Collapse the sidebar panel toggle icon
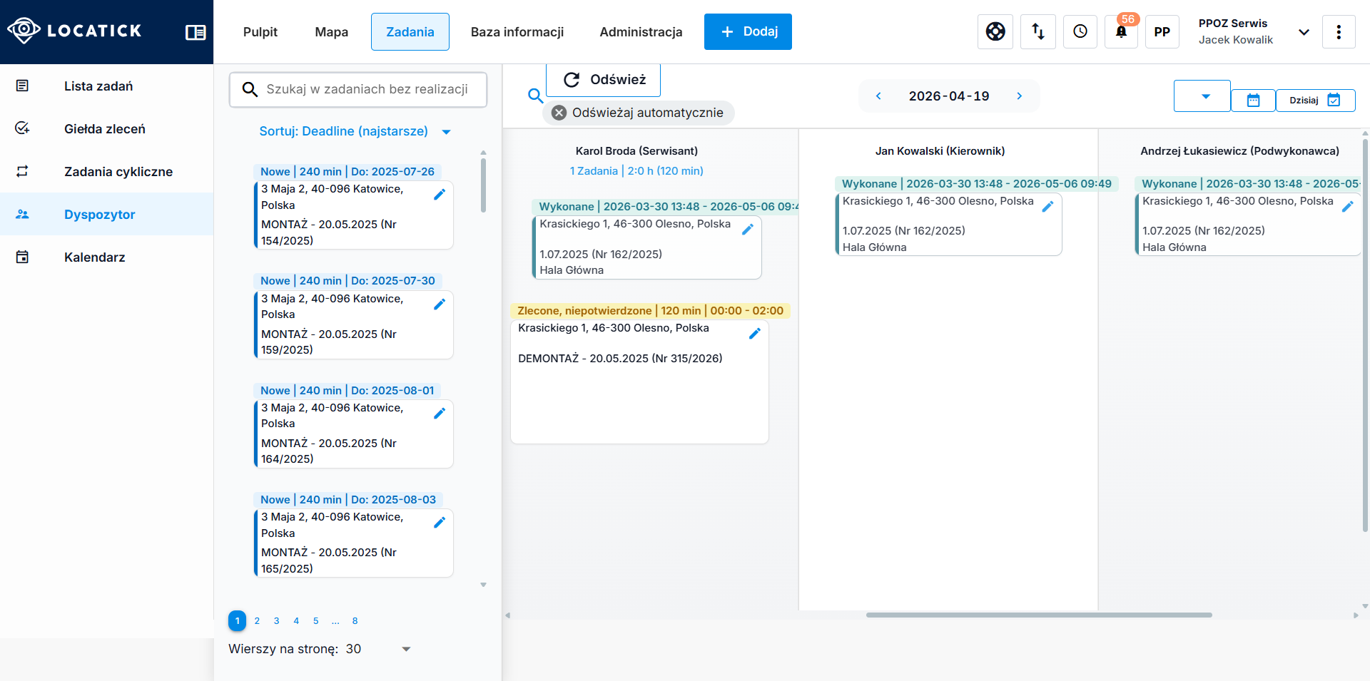The width and height of the screenshot is (1370, 681). (x=196, y=32)
